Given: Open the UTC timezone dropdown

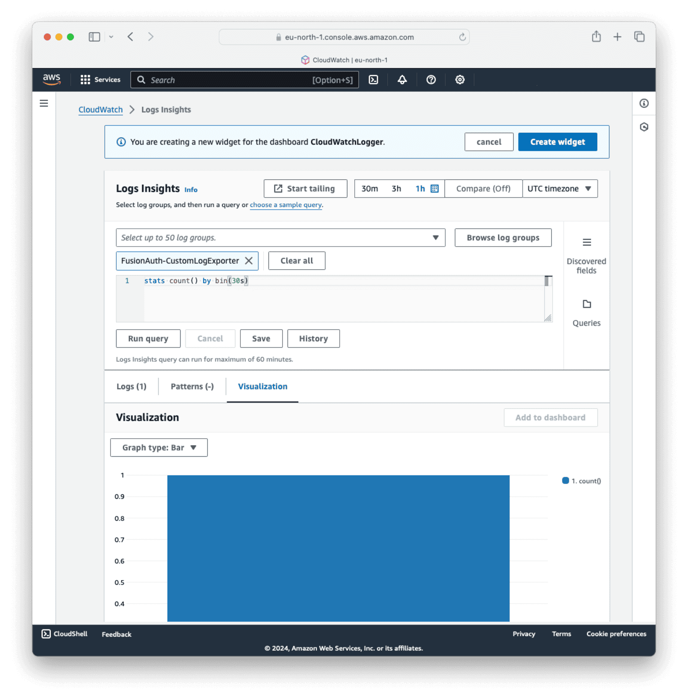Looking at the screenshot, I should coord(559,189).
